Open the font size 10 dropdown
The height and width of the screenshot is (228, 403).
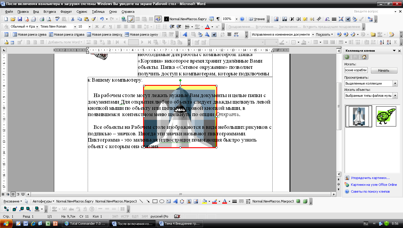(x=90, y=27)
